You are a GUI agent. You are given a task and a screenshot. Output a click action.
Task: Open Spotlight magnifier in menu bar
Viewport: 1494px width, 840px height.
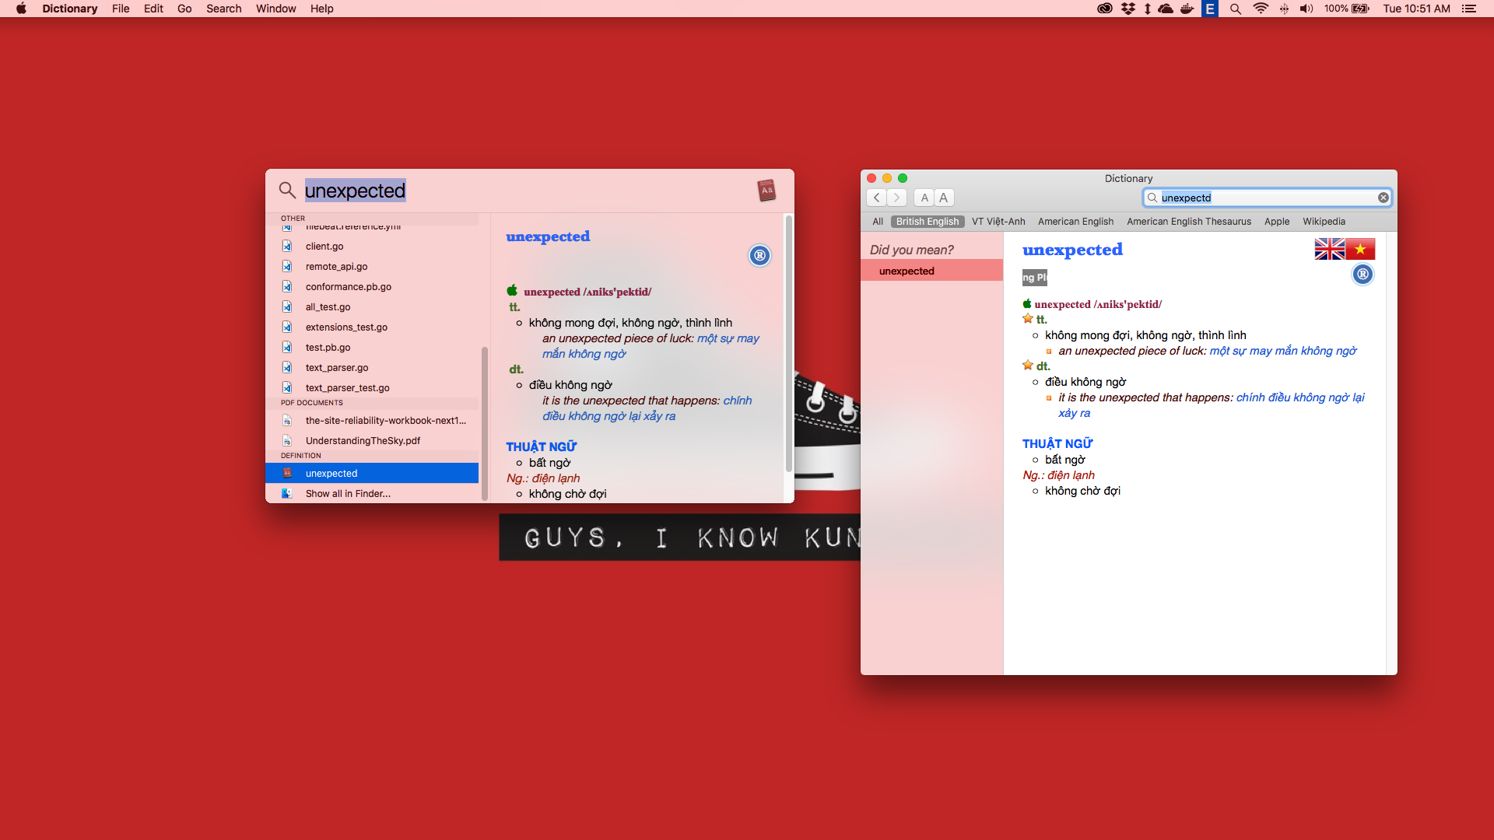tap(1235, 9)
